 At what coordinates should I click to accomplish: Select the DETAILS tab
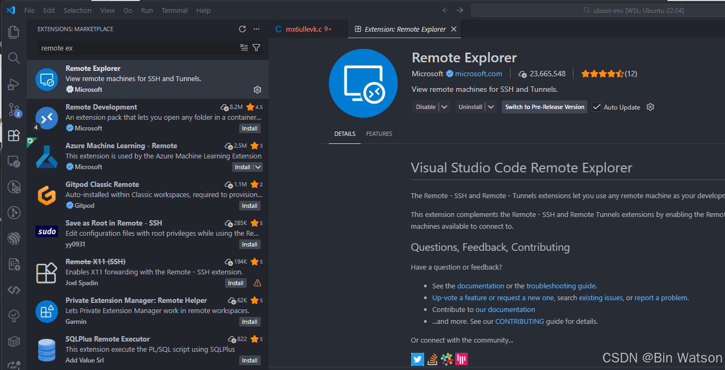[x=344, y=134]
